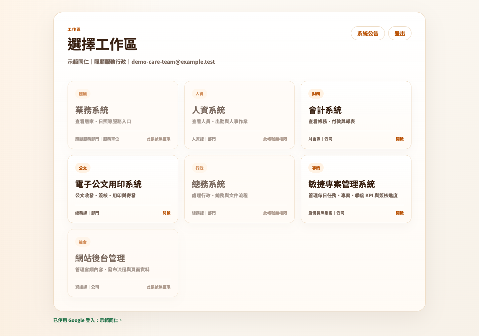Click 此帳號無權限 in the 網站後台管理 card
The image size is (479, 336).
[x=159, y=287]
